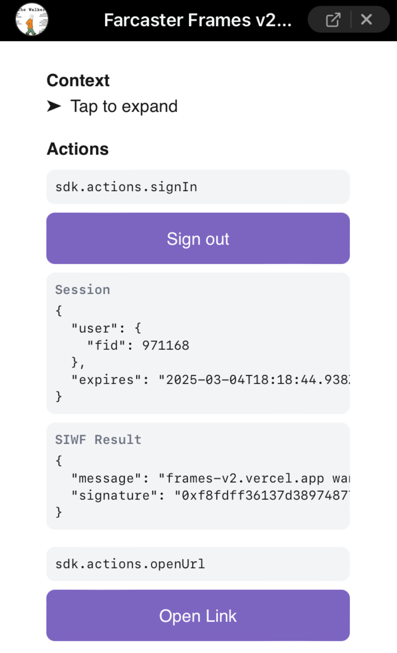Click the sdk.actions.openUrl code label
Viewport: 397px width, 653px height.
click(x=130, y=564)
